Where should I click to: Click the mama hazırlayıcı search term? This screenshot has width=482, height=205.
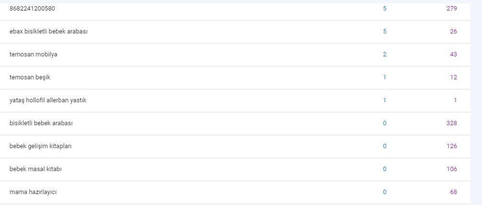pyautogui.click(x=33, y=192)
